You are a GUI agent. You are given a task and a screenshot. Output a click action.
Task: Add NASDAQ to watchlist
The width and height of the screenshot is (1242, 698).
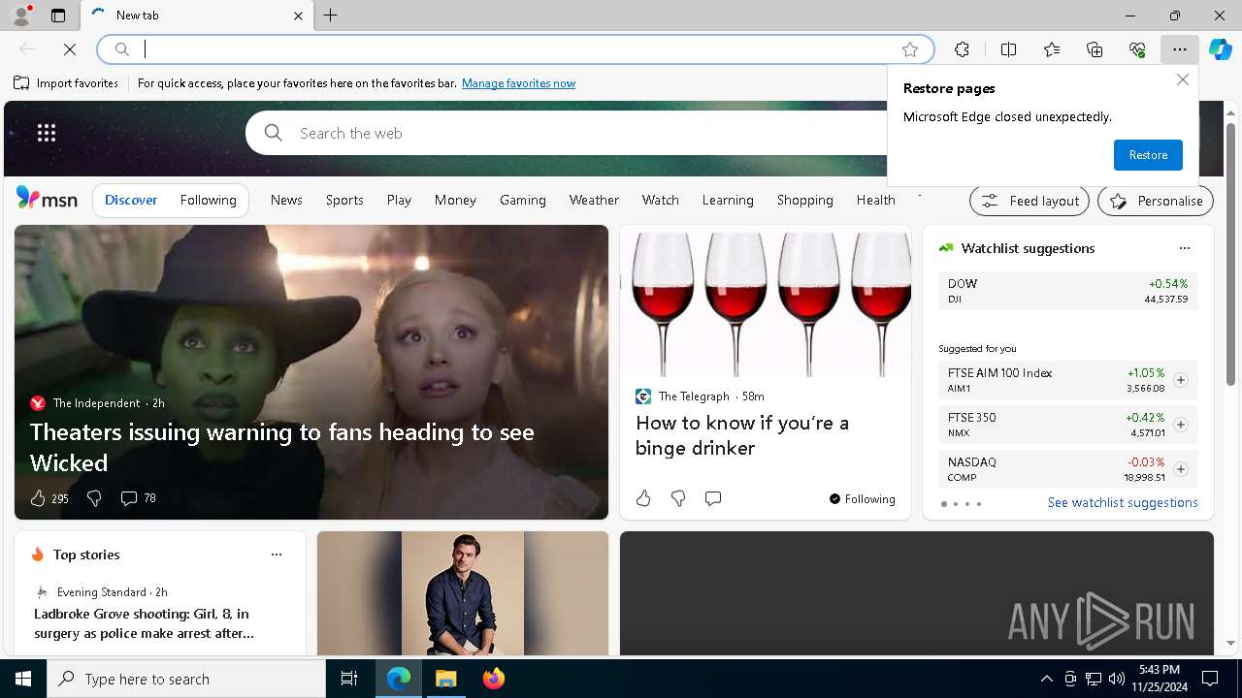pos(1180,469)
